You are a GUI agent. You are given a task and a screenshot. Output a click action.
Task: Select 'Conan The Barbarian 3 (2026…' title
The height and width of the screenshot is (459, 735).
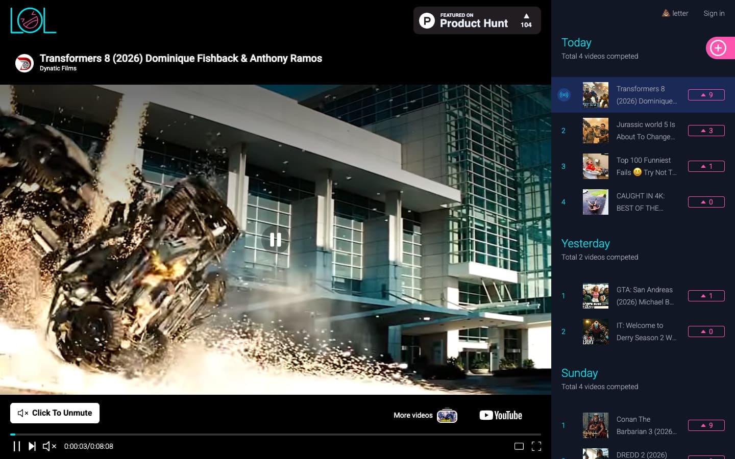tap(647, 425)
